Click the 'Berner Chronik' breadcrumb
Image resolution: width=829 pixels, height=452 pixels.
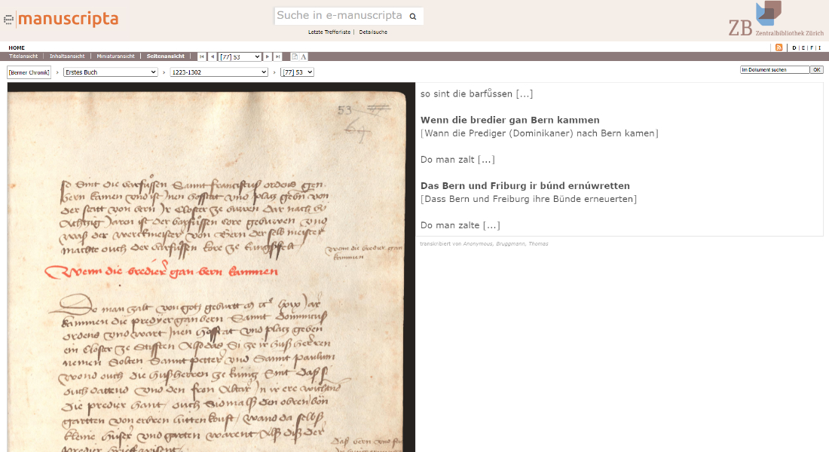29,72
